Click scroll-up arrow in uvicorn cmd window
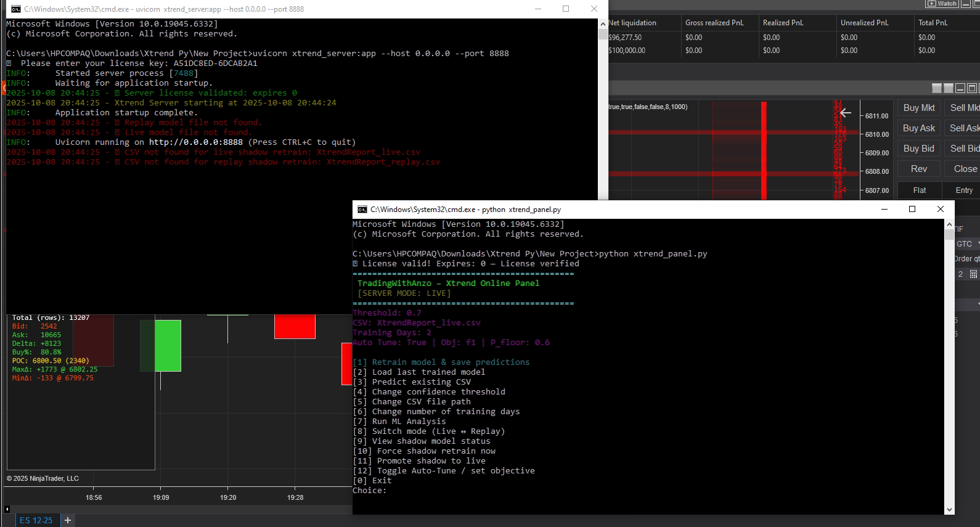Image resolution: width=980 pixels, height=527 pixels. point(603,23)
